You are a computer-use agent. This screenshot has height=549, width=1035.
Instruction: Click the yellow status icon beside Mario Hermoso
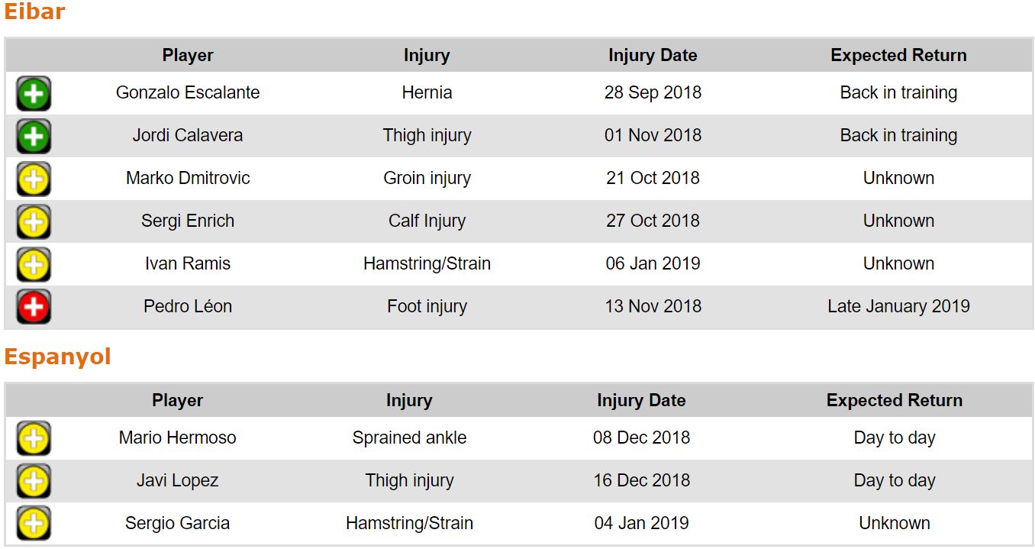click(x=34, y=439)
